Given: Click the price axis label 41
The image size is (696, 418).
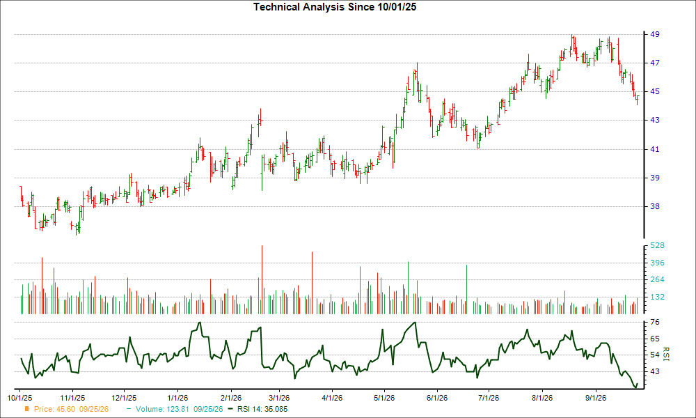Looking at the screenshot, I should tap(655, 149).
